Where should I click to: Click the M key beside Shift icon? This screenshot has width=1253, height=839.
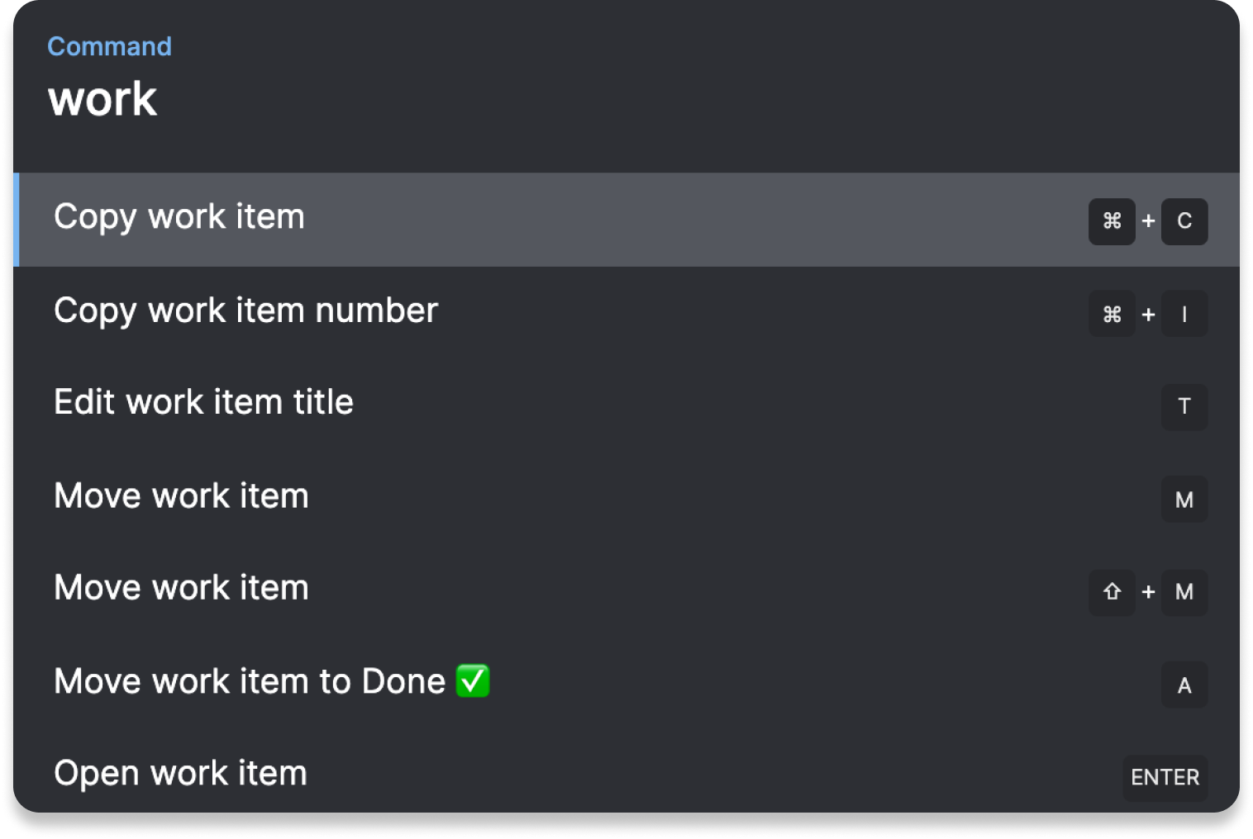[x=1184, y=592]
